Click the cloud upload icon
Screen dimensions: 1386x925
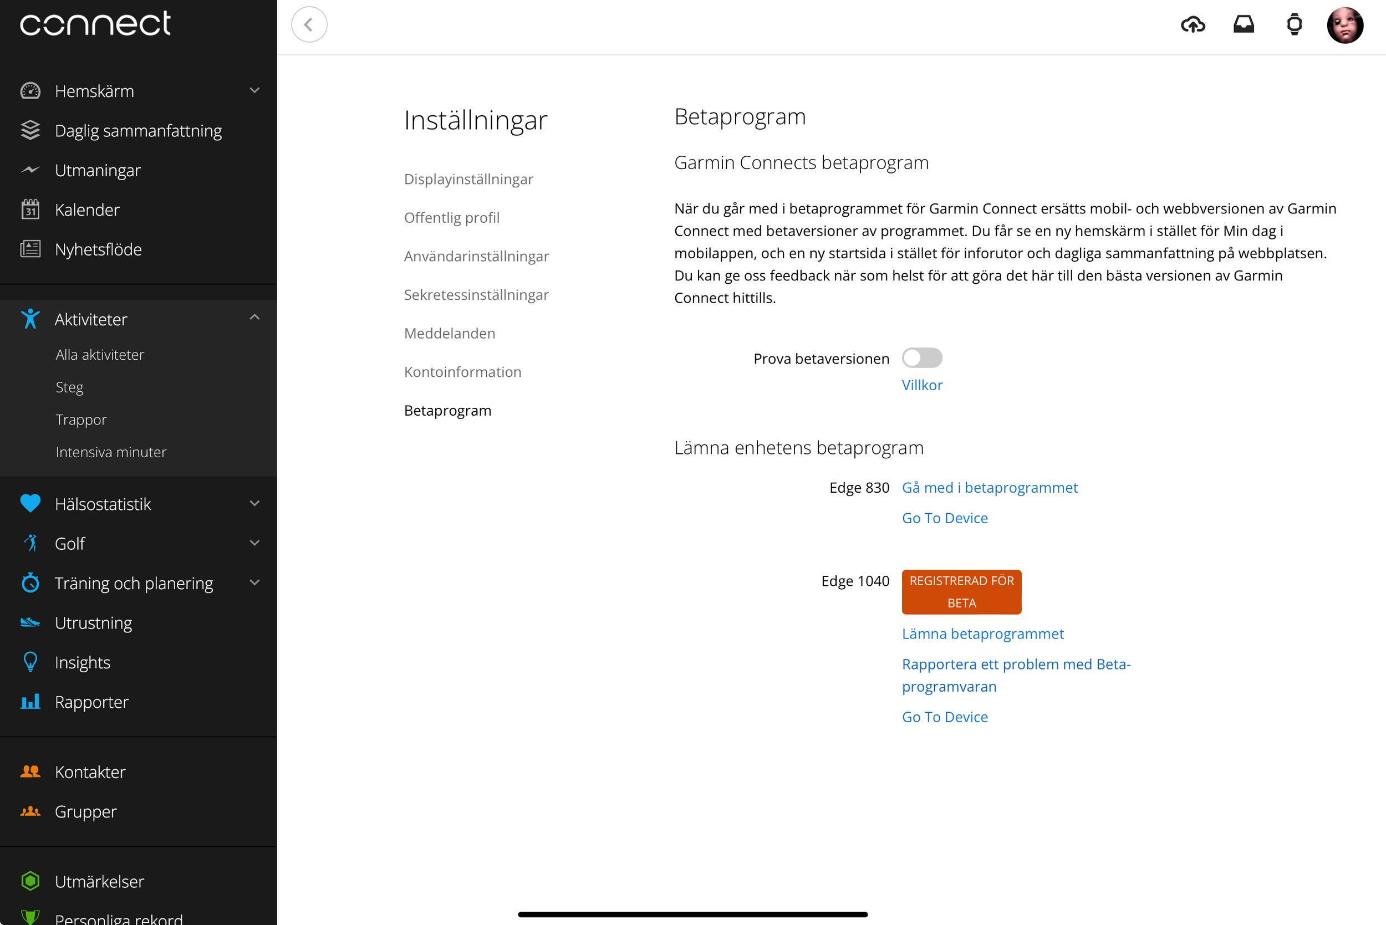[1193, 25]
